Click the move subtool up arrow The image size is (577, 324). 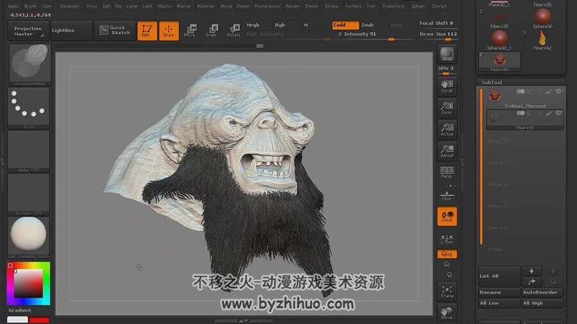pyautogui.click(x=531, y=271)
